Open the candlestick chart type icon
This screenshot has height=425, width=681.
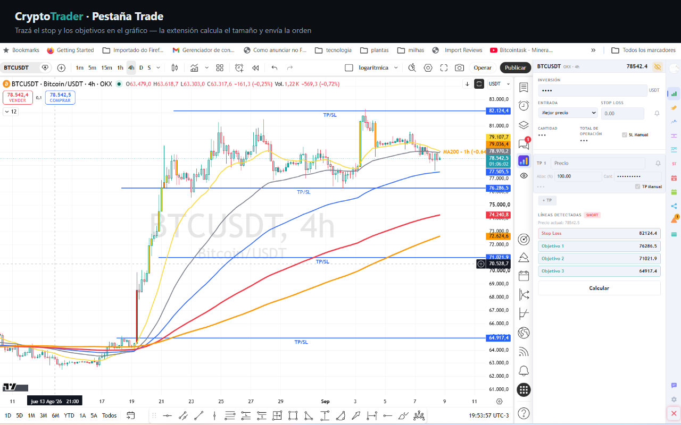[x=174, y=67]
